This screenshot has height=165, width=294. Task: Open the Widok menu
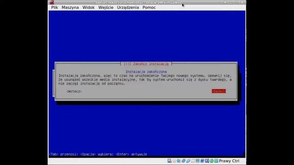pyautogui.click(x=89, y=7)
